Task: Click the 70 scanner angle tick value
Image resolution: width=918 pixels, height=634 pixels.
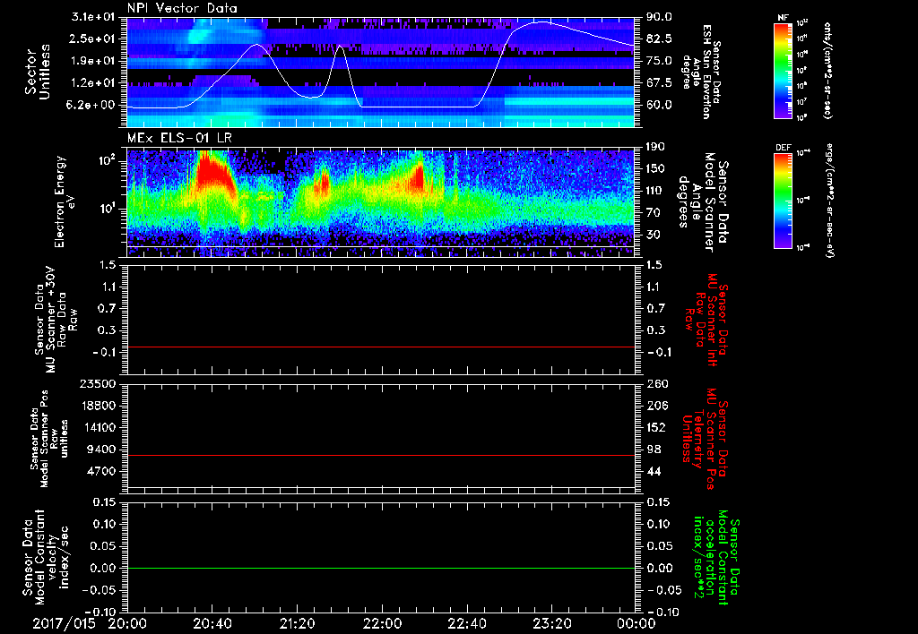Action: click(654, 213)
